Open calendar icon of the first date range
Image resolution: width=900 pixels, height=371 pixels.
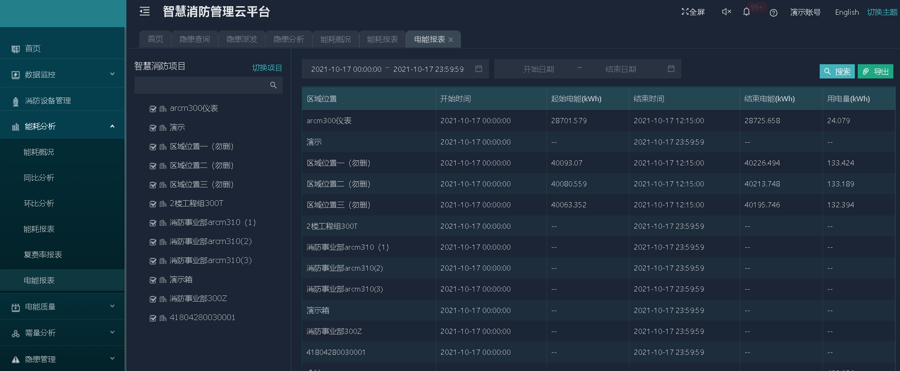coord(479,69)
